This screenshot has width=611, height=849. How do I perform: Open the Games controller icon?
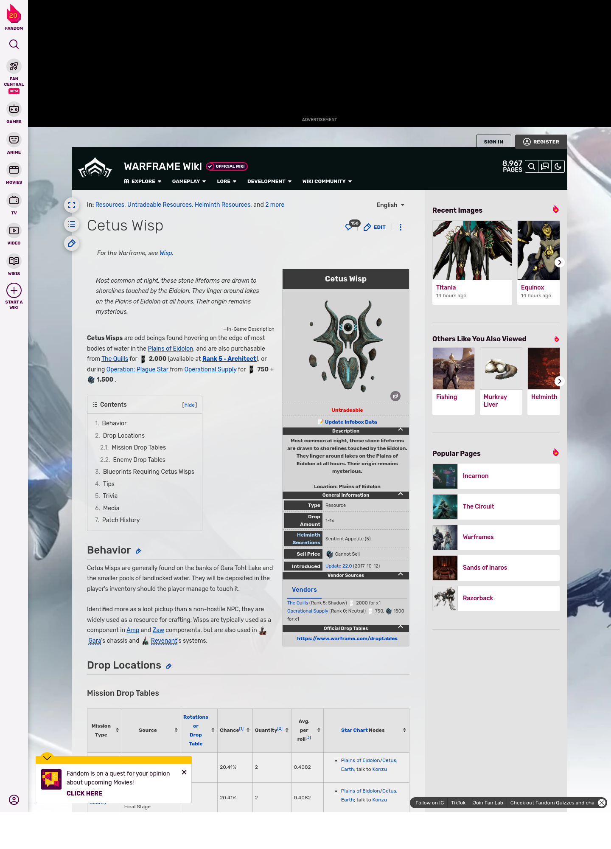(x=14, y=109)
